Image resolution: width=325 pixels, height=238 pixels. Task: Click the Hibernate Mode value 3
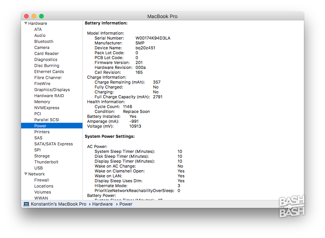(x=179, y=186)
